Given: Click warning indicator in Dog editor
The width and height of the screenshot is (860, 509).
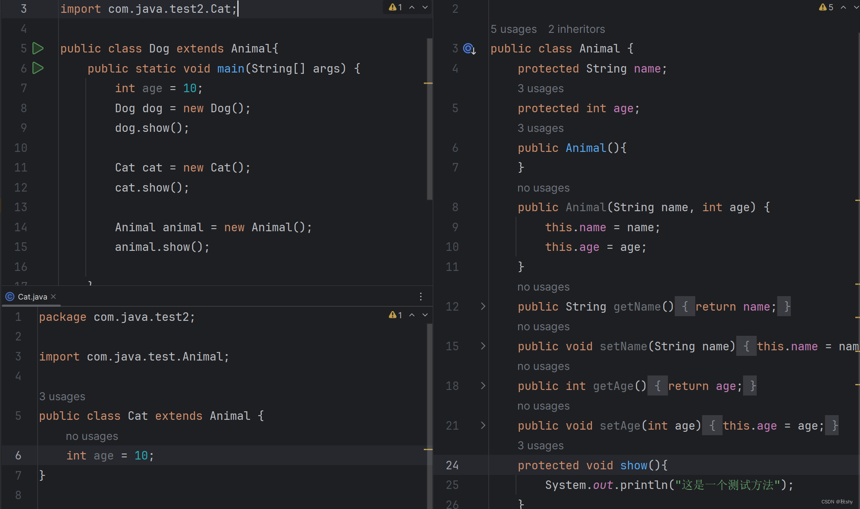Looking at the screenshot, I should (395, 7).
